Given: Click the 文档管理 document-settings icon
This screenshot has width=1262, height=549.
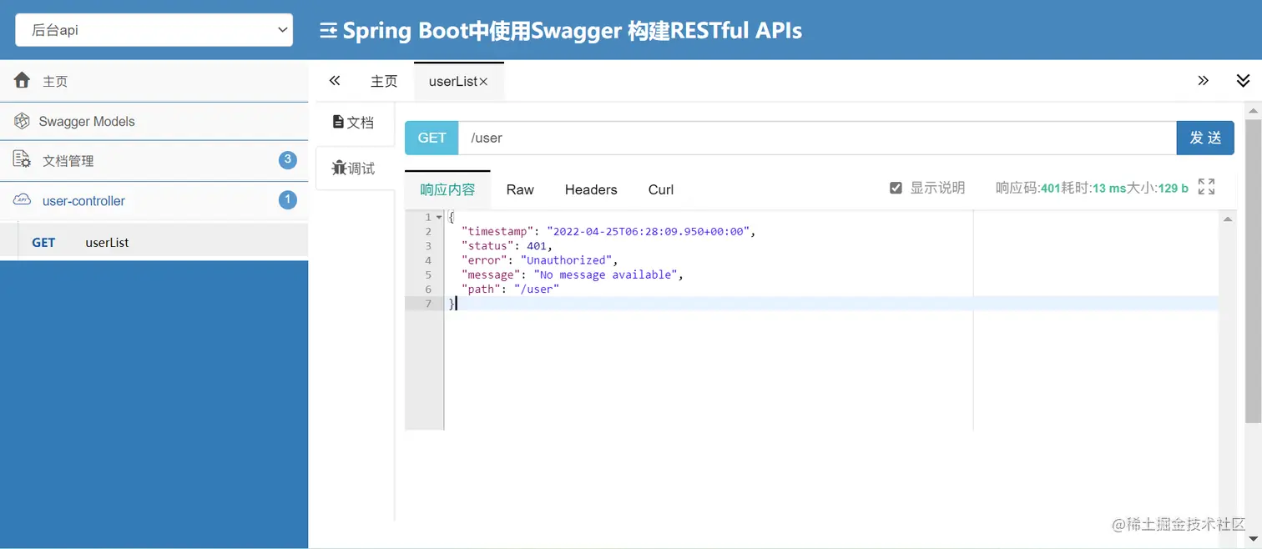Looking at the screenshot, I should [23, 160].
